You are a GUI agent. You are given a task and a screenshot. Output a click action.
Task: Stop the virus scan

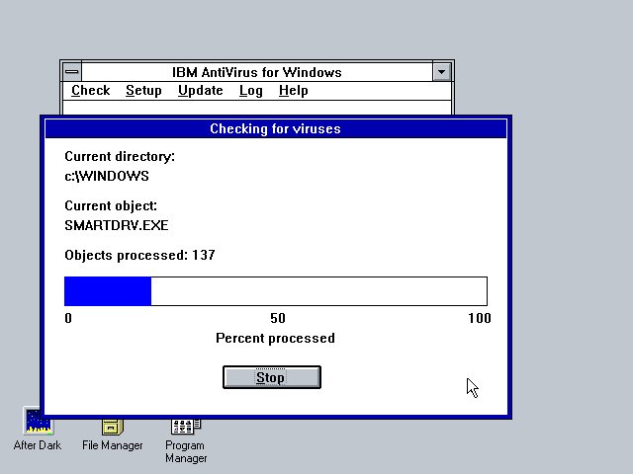coord(272,377)
